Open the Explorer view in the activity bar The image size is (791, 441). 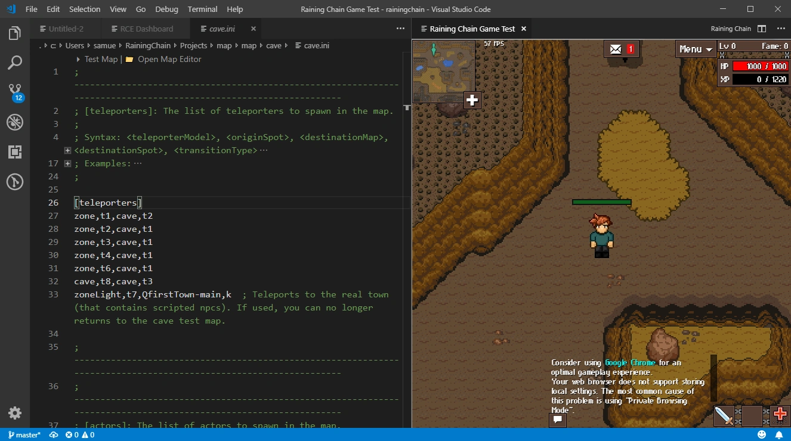pyautogui.click(x=15, y=33)
